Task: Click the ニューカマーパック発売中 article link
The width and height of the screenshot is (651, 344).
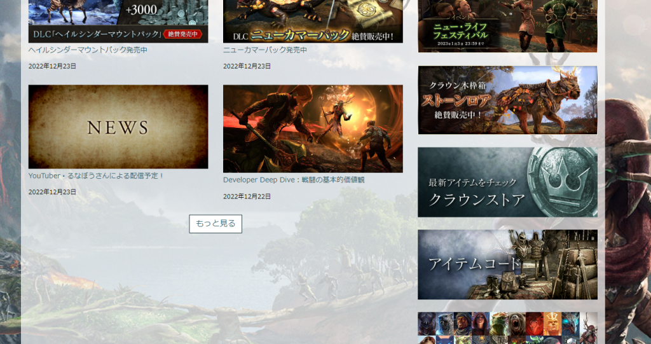Action: coord(265,50)
